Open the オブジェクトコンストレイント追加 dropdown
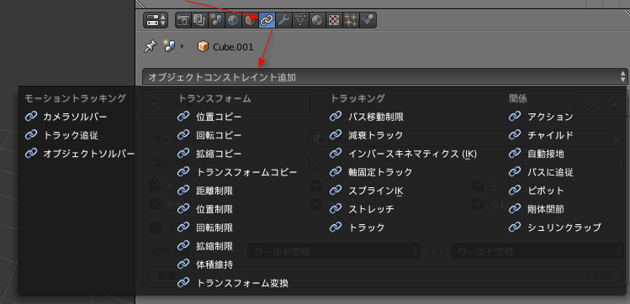 384,76
